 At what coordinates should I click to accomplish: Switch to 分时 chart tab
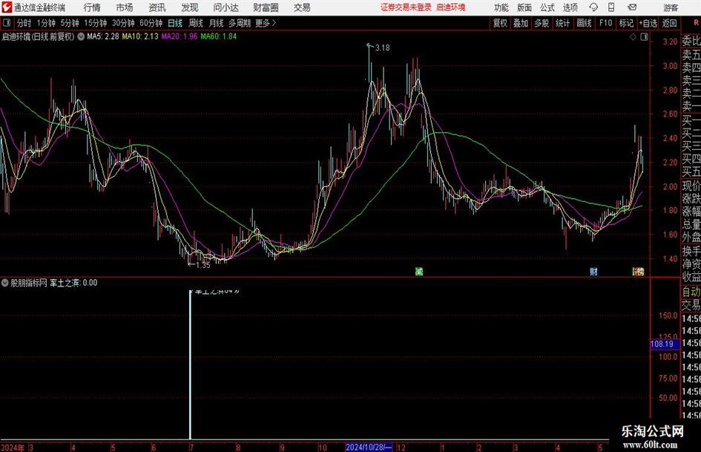pos(24,23)
